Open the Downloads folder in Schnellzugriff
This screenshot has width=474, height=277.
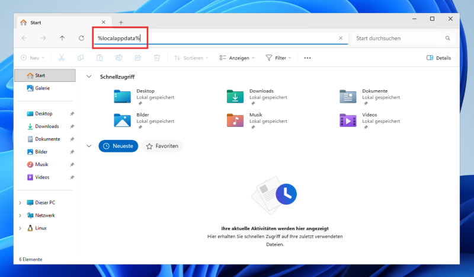coord(235,96)
